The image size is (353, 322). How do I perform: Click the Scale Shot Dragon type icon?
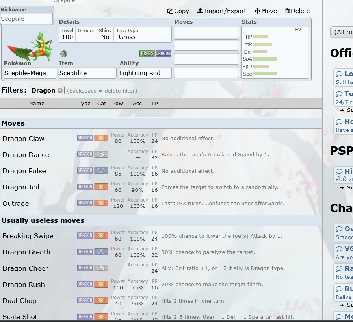tap(85, 316)
